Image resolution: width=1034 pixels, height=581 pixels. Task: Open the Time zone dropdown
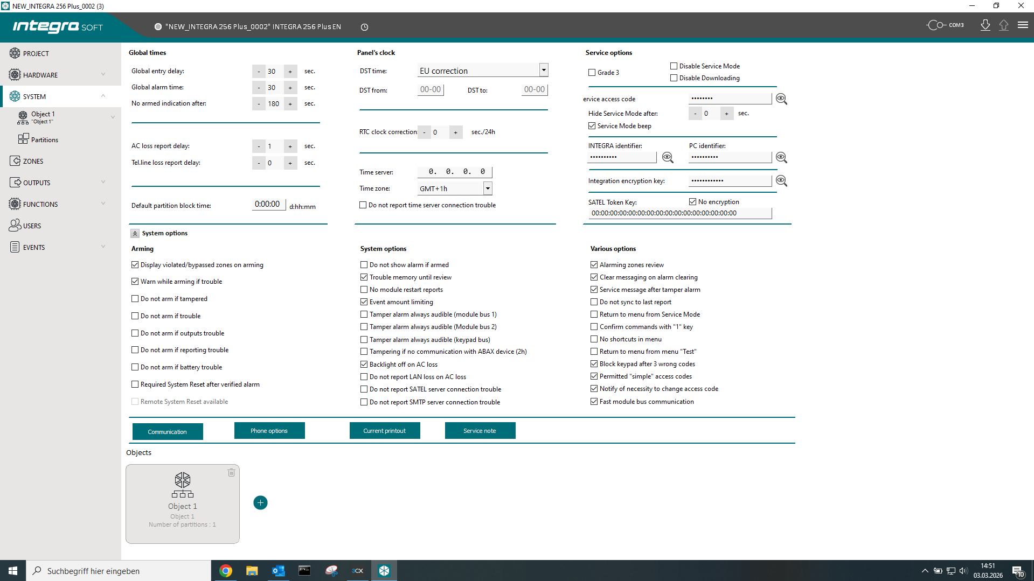pyautogui.click(x=487, y=188)
